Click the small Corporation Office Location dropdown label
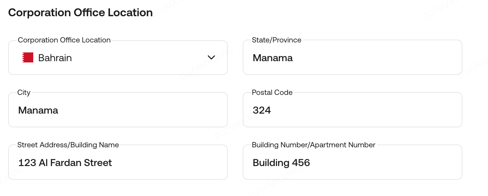 (x=64, y=40)
